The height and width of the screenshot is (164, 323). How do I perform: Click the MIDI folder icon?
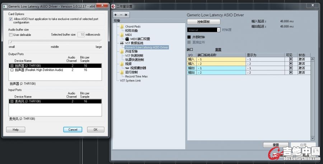point(122,35)
